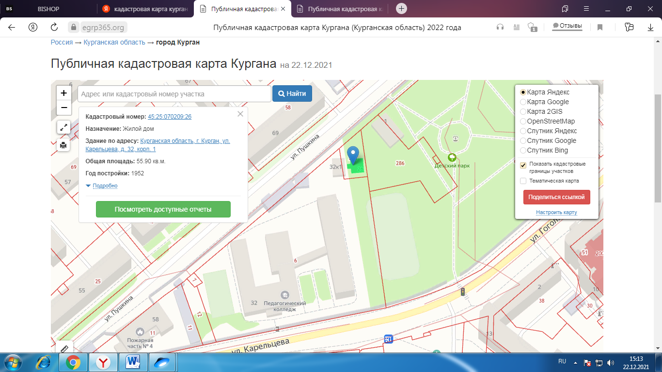The width and height of the screenshot is (662, 372).
Task: Open Настроить карту settings link
Action: pyautogui.click(x=556, y=212)
